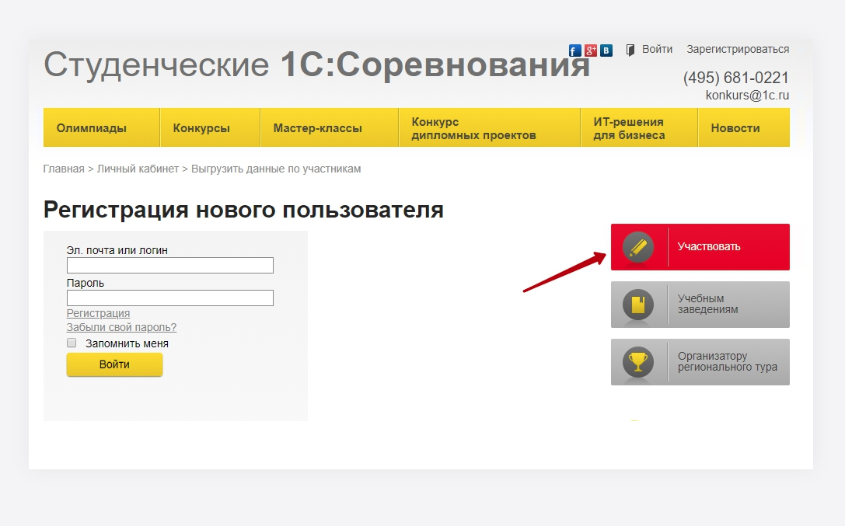845x526 pixels.
Task: Open the Конкурсы menu item
Action: click(x=201, y=128)
